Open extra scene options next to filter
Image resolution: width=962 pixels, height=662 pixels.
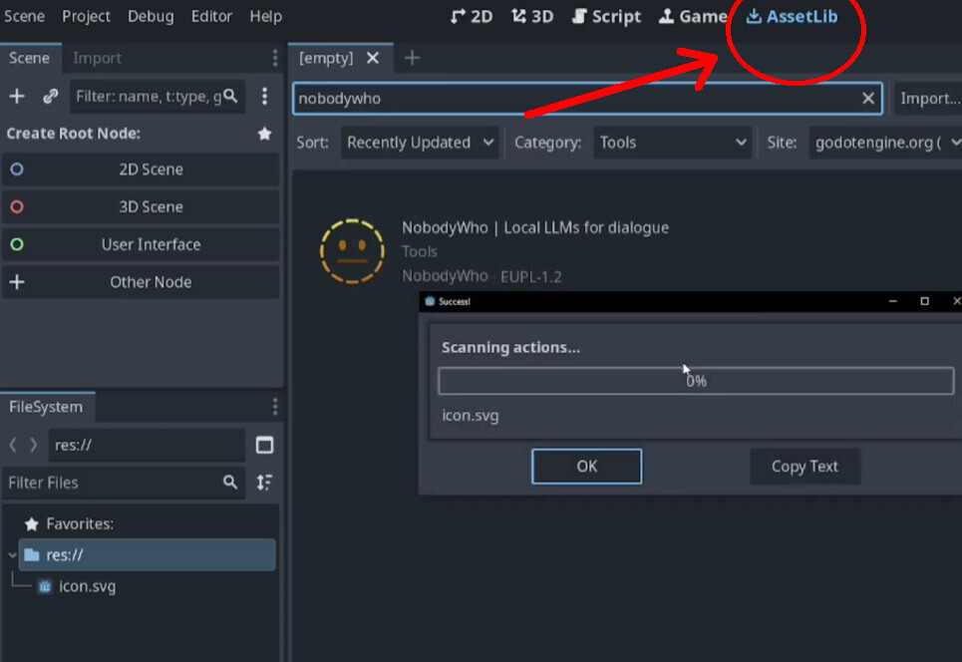(264, 97)
